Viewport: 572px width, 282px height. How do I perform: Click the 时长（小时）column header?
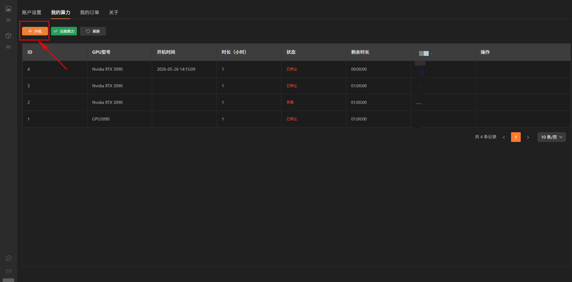pos(249,52)
